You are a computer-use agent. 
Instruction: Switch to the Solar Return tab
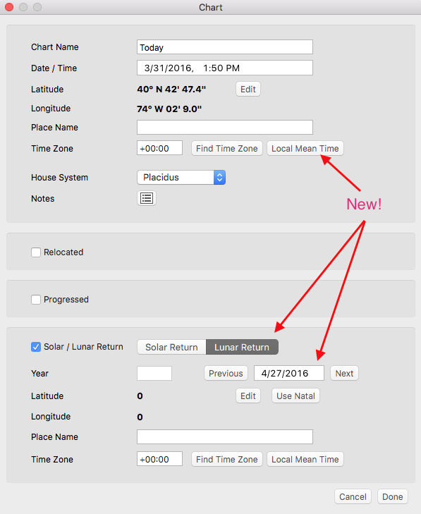point(171,347)
